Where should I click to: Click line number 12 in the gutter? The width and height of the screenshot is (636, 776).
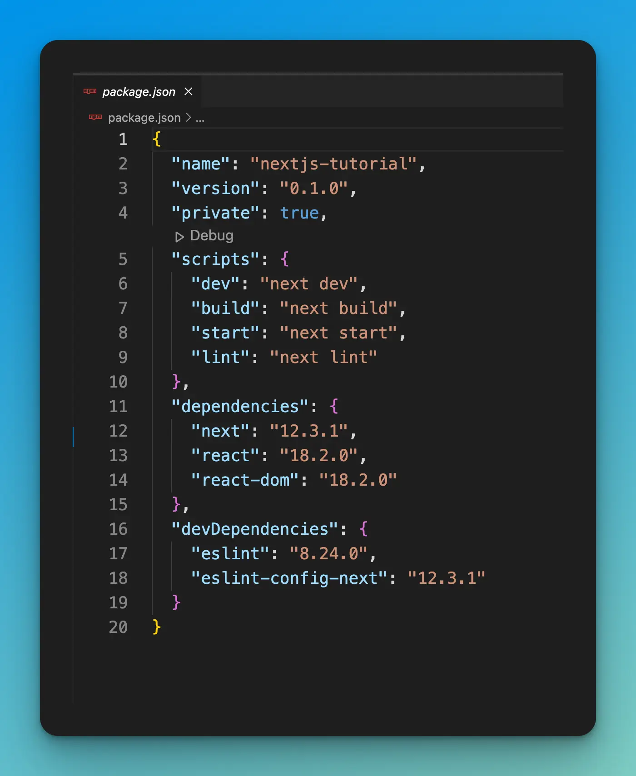point(118,431)
